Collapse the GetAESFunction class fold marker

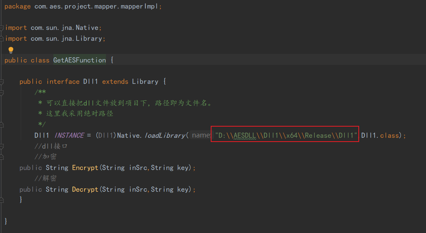pyautogui.click(x=2, y=60)
